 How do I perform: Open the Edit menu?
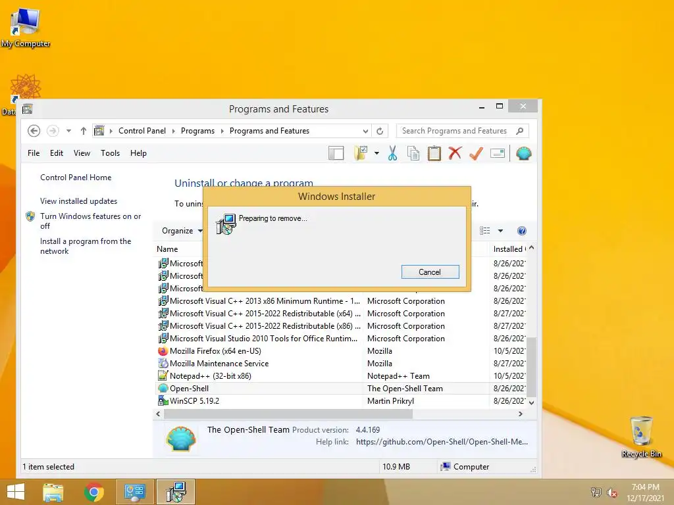(x=57, y=153)
